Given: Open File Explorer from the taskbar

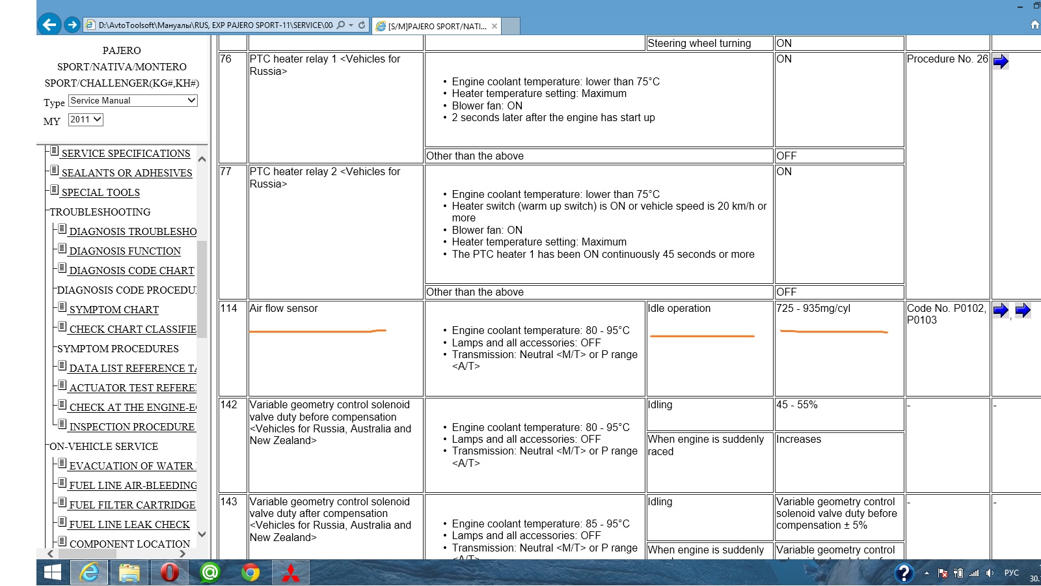Looking at the screenshot, I should pos(129,573).
